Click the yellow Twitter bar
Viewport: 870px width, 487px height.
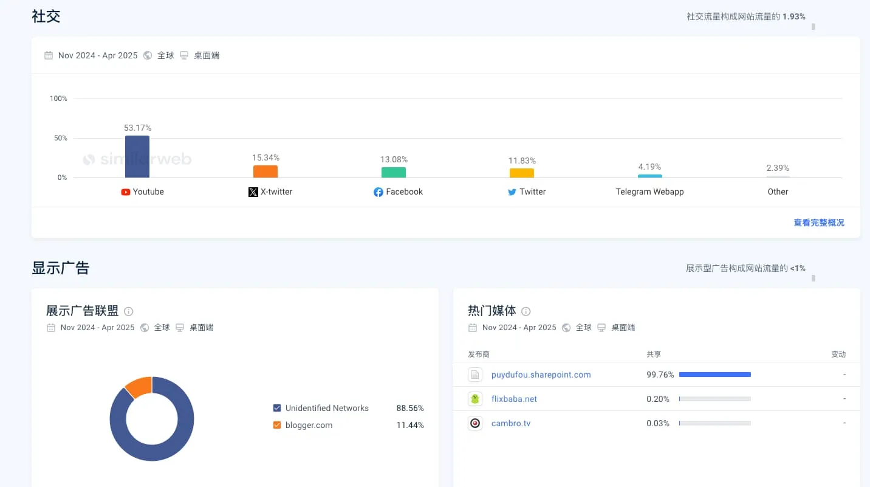[x=522, y=173]
